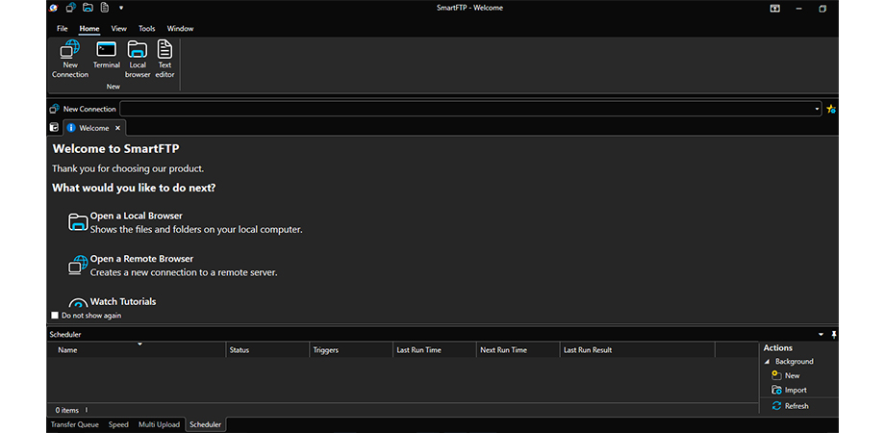Switch to the Welcome tab
885x433 pixels.
(93, 128)
